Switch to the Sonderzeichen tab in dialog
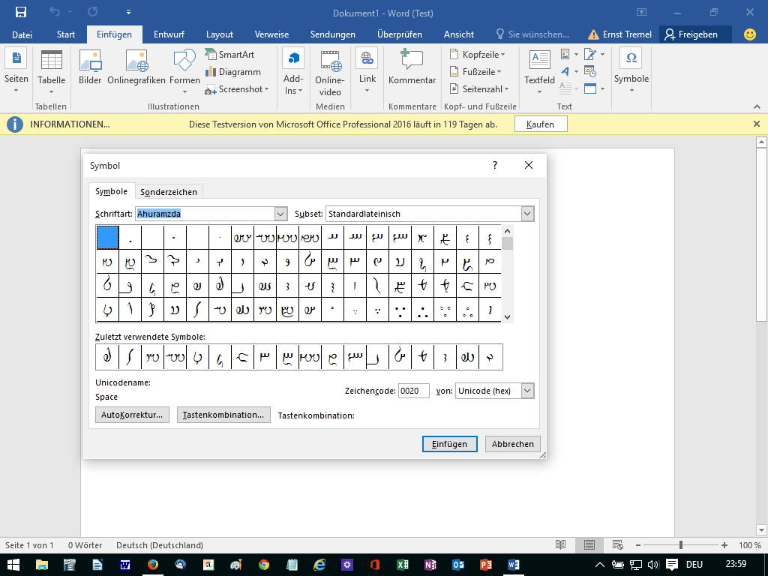The image size is (768, 576). click(169, 192)
